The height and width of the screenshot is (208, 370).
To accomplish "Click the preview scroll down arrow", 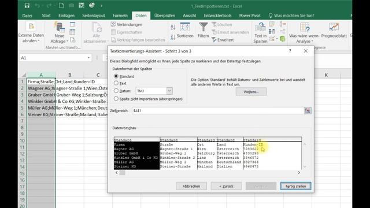I will click(x=305, y=167).
